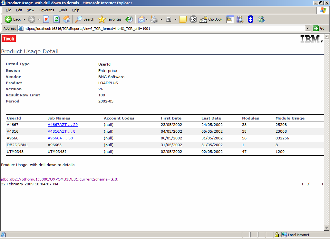Click the Local intranet zone indicator

(296, 235)
